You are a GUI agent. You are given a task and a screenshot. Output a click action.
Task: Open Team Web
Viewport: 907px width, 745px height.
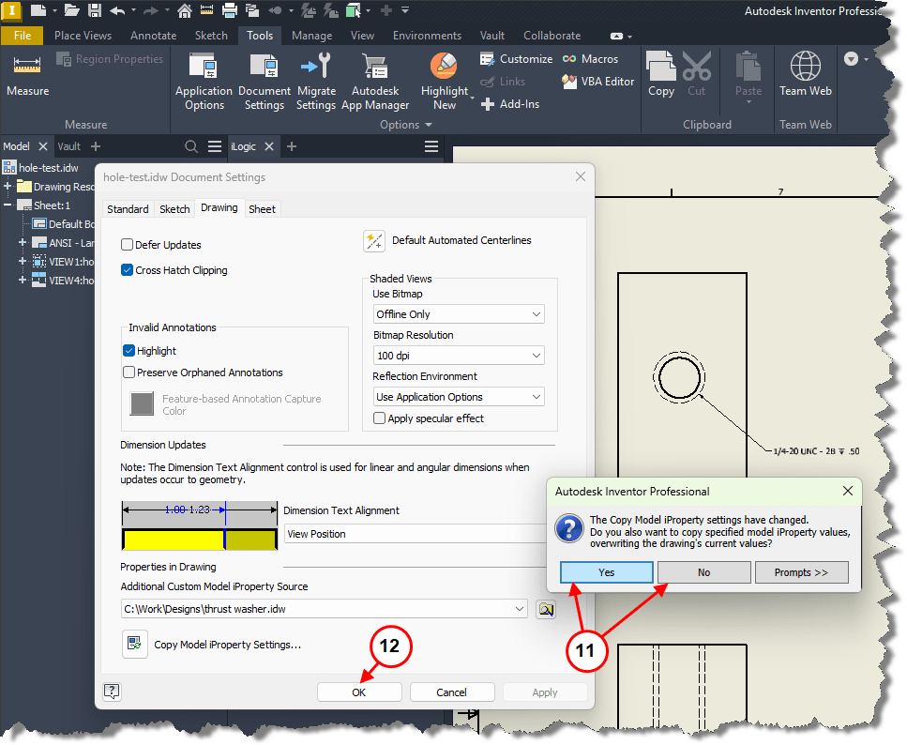[805, 74]
